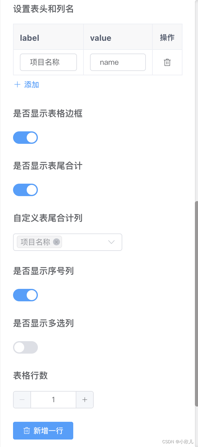198x447 pixels.
Task: Click the trash icon in the 操作 column
Action: click(x=167, y=62)
